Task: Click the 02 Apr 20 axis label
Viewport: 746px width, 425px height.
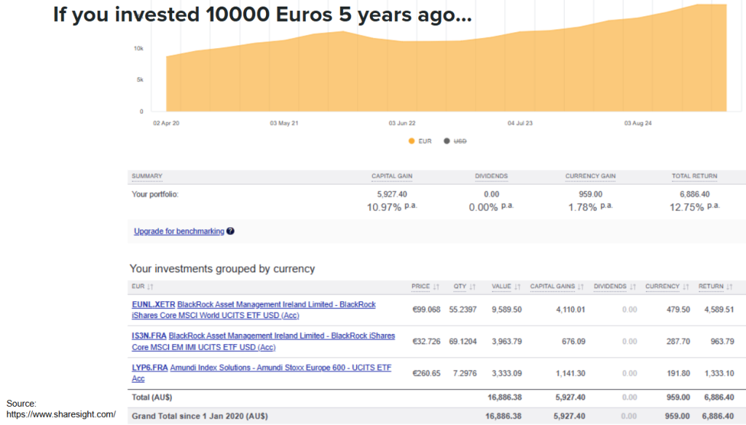Action: coord(166,123)
